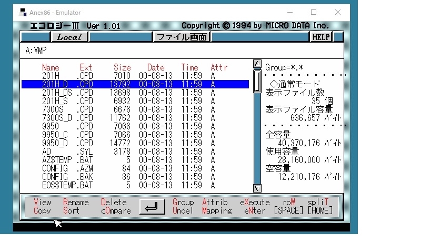
Task: Click the Enter arrow key button
Action: coord(152,207)
